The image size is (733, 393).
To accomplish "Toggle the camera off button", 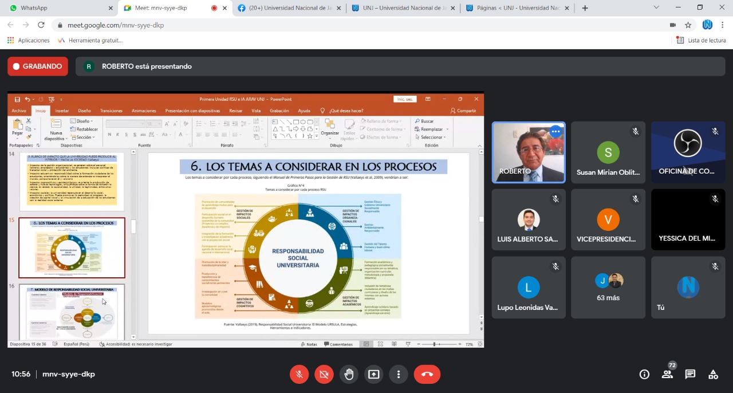I will click(324, 374).
